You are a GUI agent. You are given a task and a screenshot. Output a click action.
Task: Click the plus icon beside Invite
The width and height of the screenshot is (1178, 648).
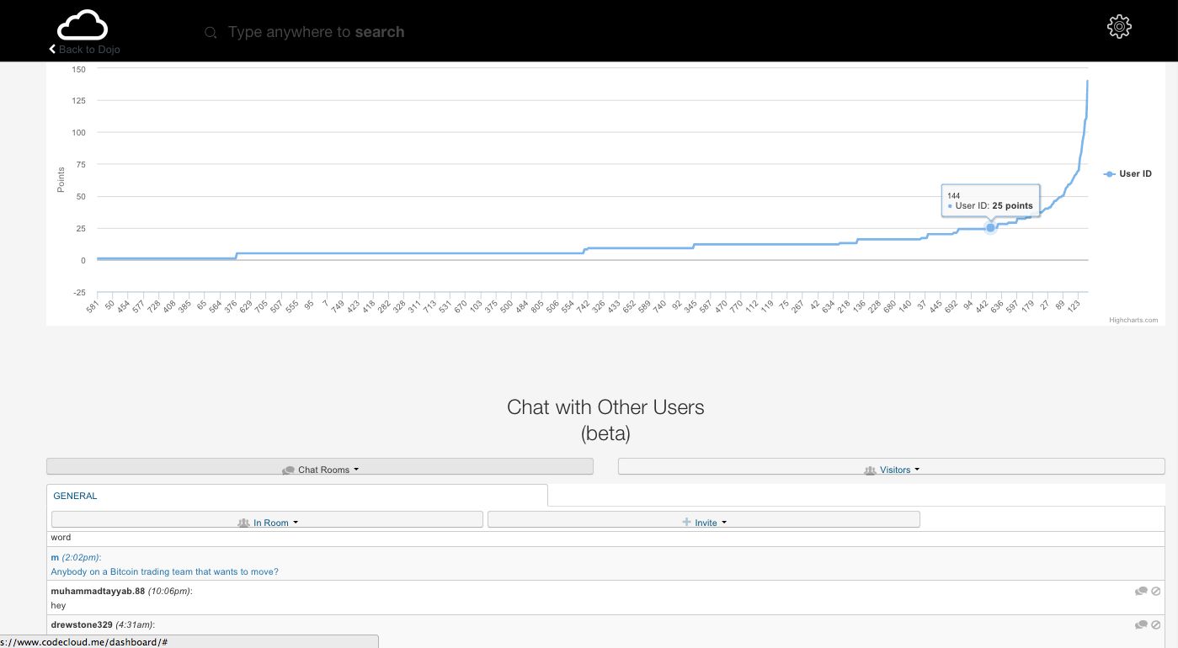tap(685, 522)
